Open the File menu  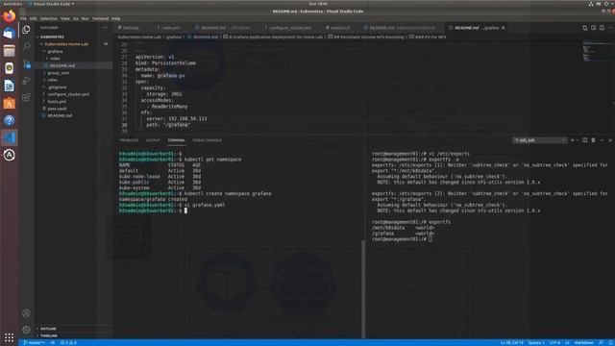23,18
